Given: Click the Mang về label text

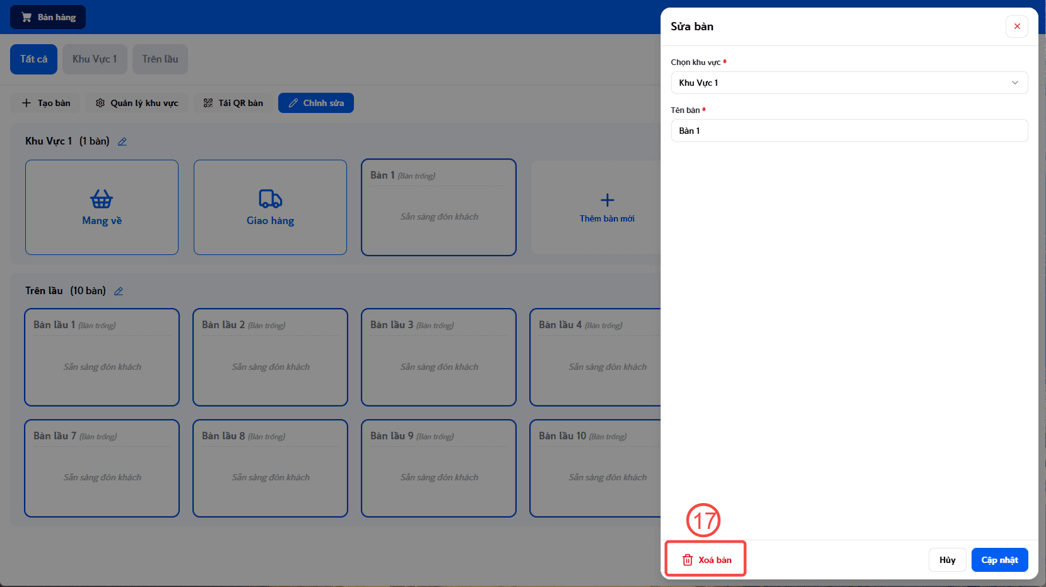Looking at the screenshot, I should pyautogui.click(x=102, y=221).
